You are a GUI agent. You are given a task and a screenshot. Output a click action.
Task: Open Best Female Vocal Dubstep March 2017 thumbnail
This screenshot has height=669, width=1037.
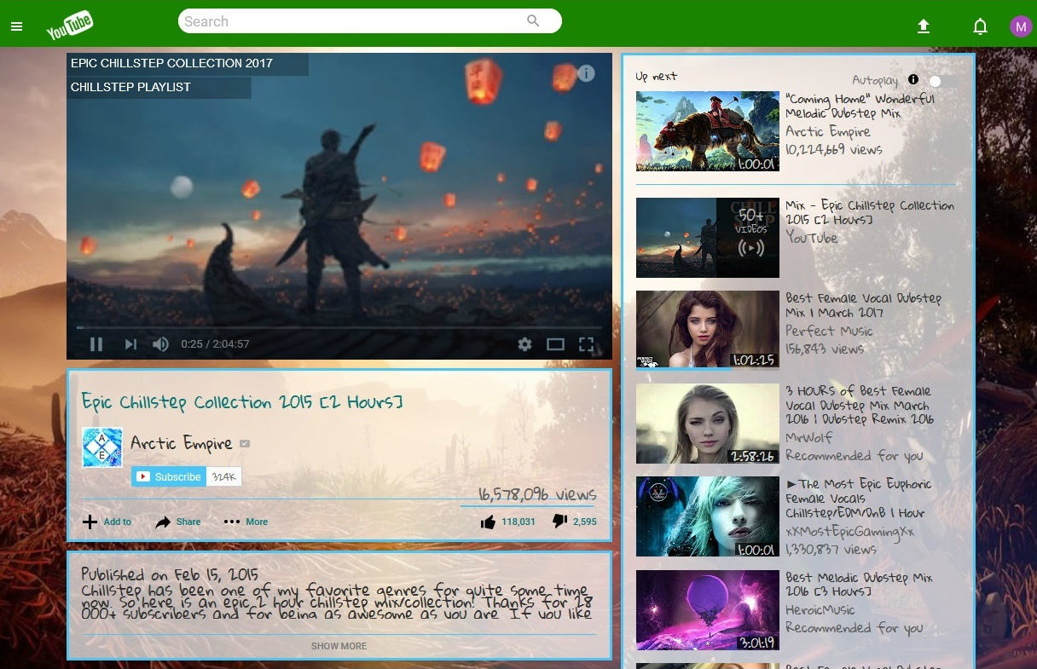click(x=708, y=331)
